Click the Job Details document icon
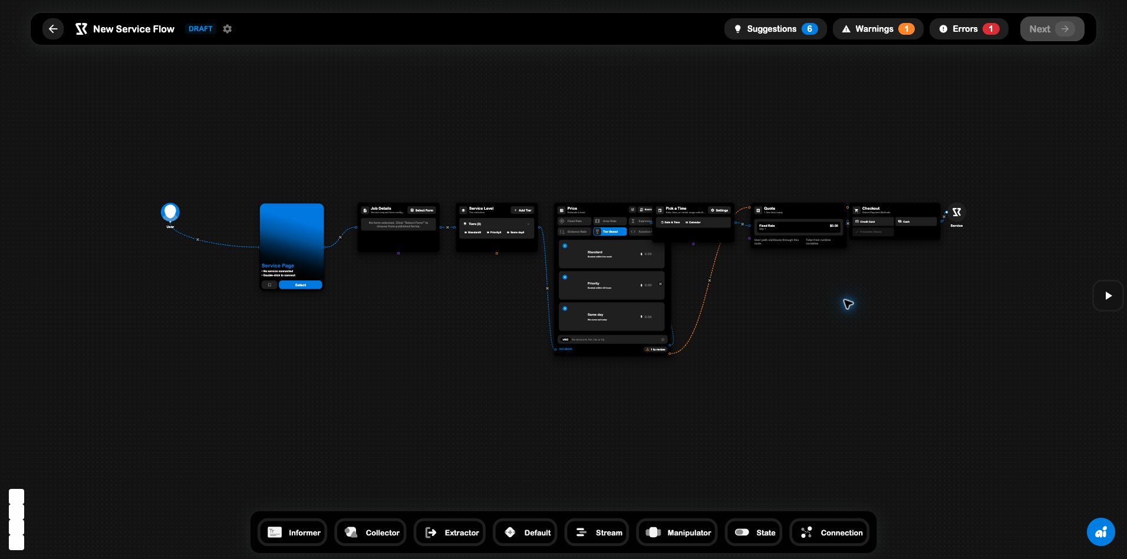 pos(365,210)
